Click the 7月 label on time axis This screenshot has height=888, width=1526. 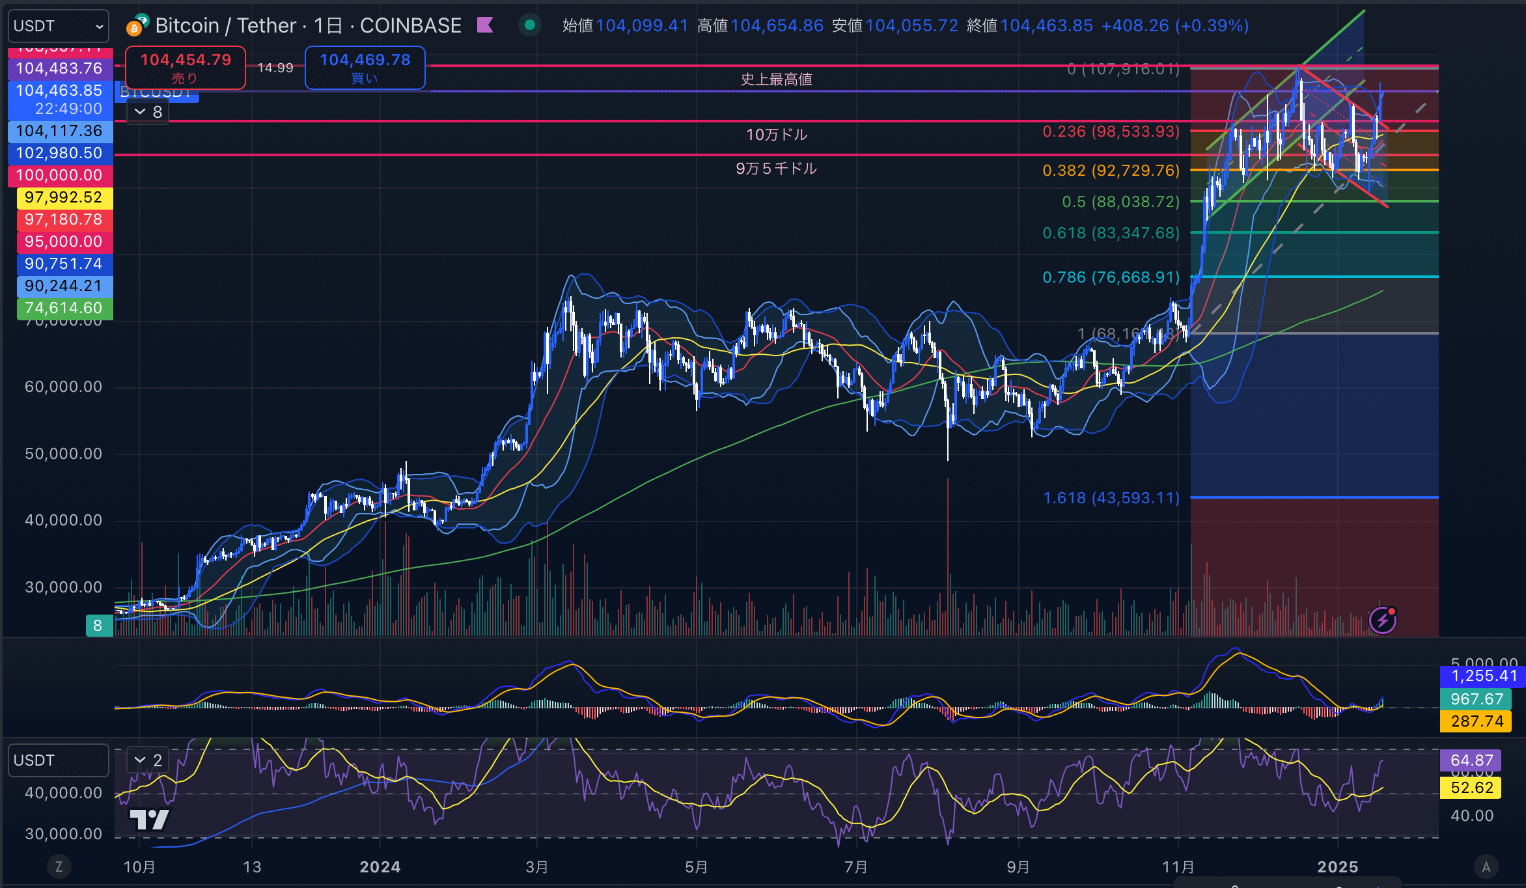pos(856,867)
